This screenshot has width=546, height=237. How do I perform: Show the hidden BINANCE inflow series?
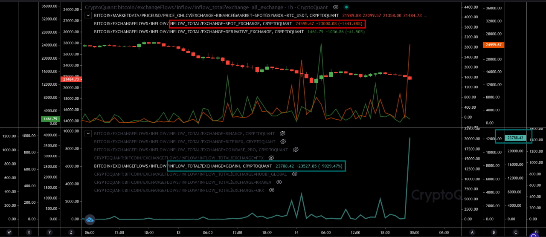[x=282, y=133]
